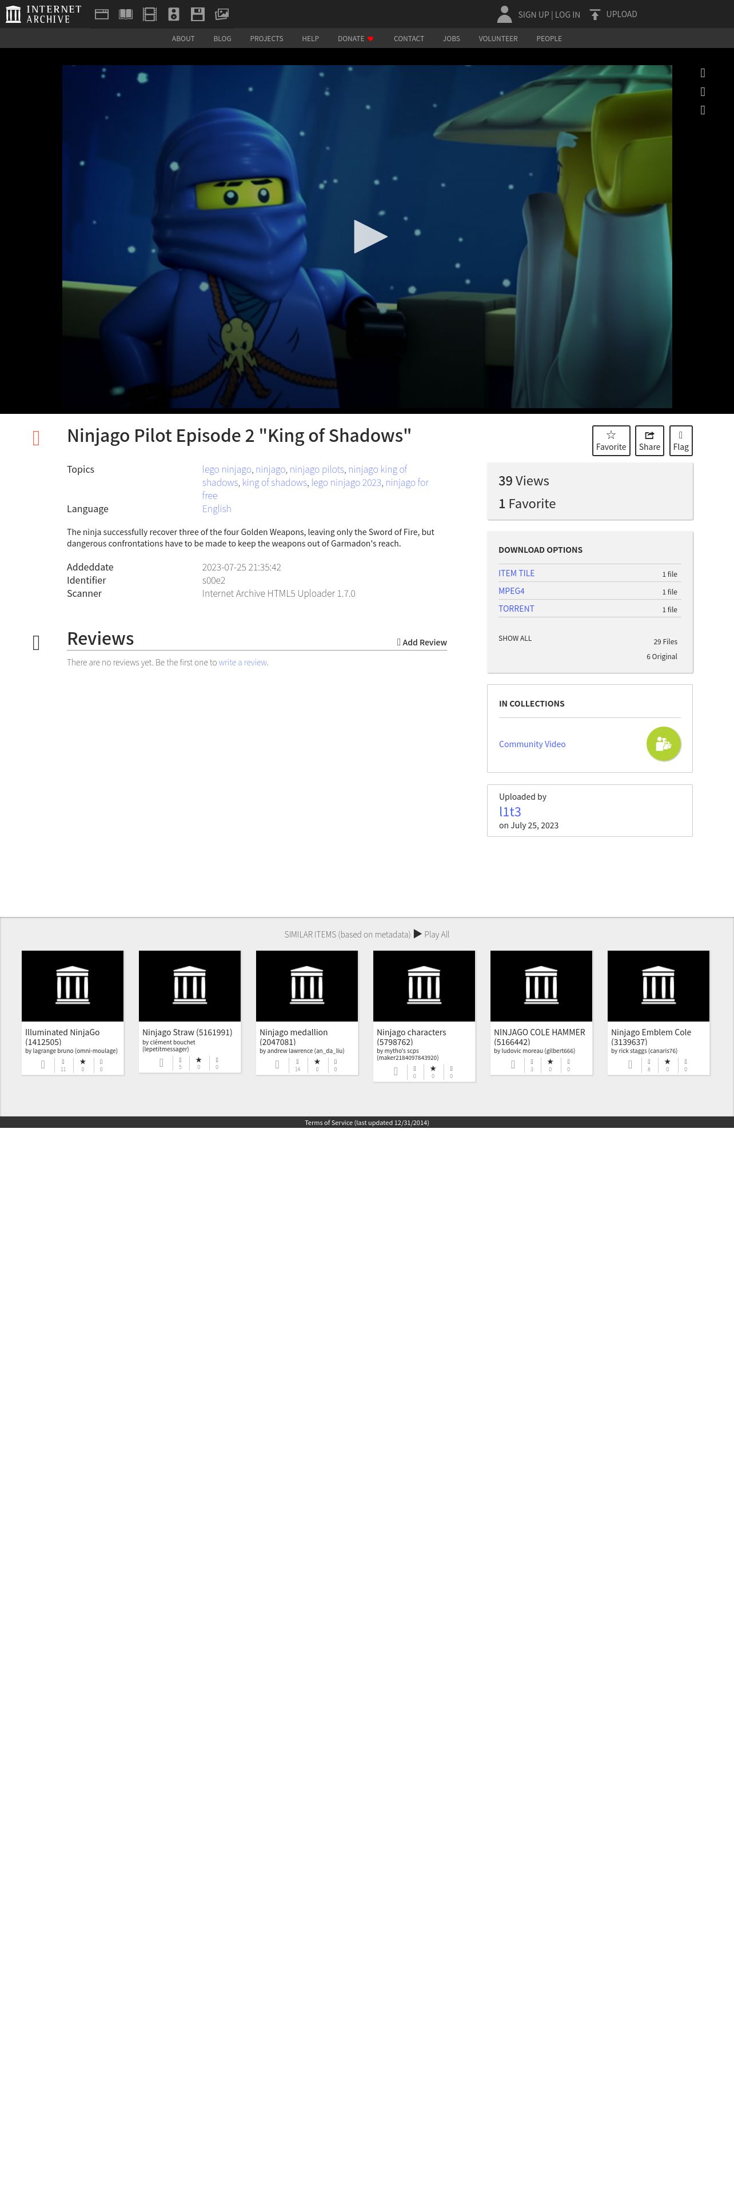
Task: Click favorite star on Ninjago Straw card
Action: (x=198, y=1060)
